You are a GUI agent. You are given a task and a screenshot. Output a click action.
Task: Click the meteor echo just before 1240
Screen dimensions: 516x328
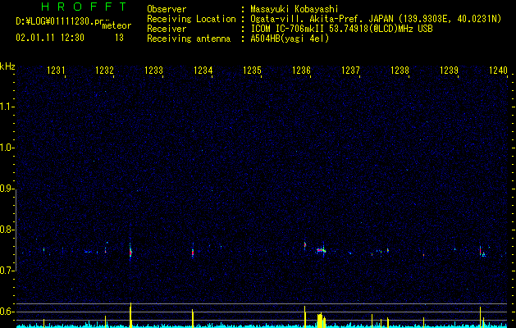tap(481, 251)
